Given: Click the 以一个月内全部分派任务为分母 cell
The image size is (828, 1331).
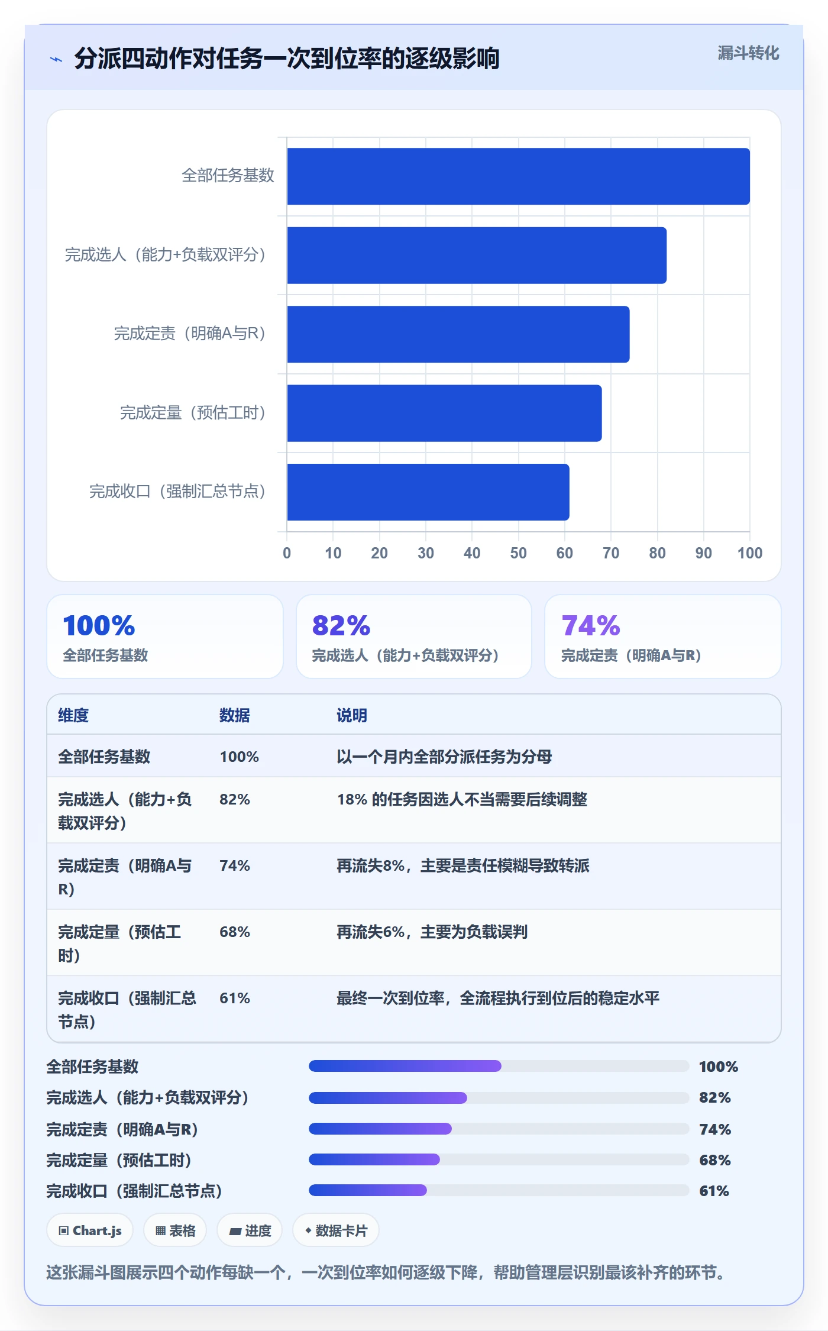Looking at the screenshot, I should tap(444, 757).
